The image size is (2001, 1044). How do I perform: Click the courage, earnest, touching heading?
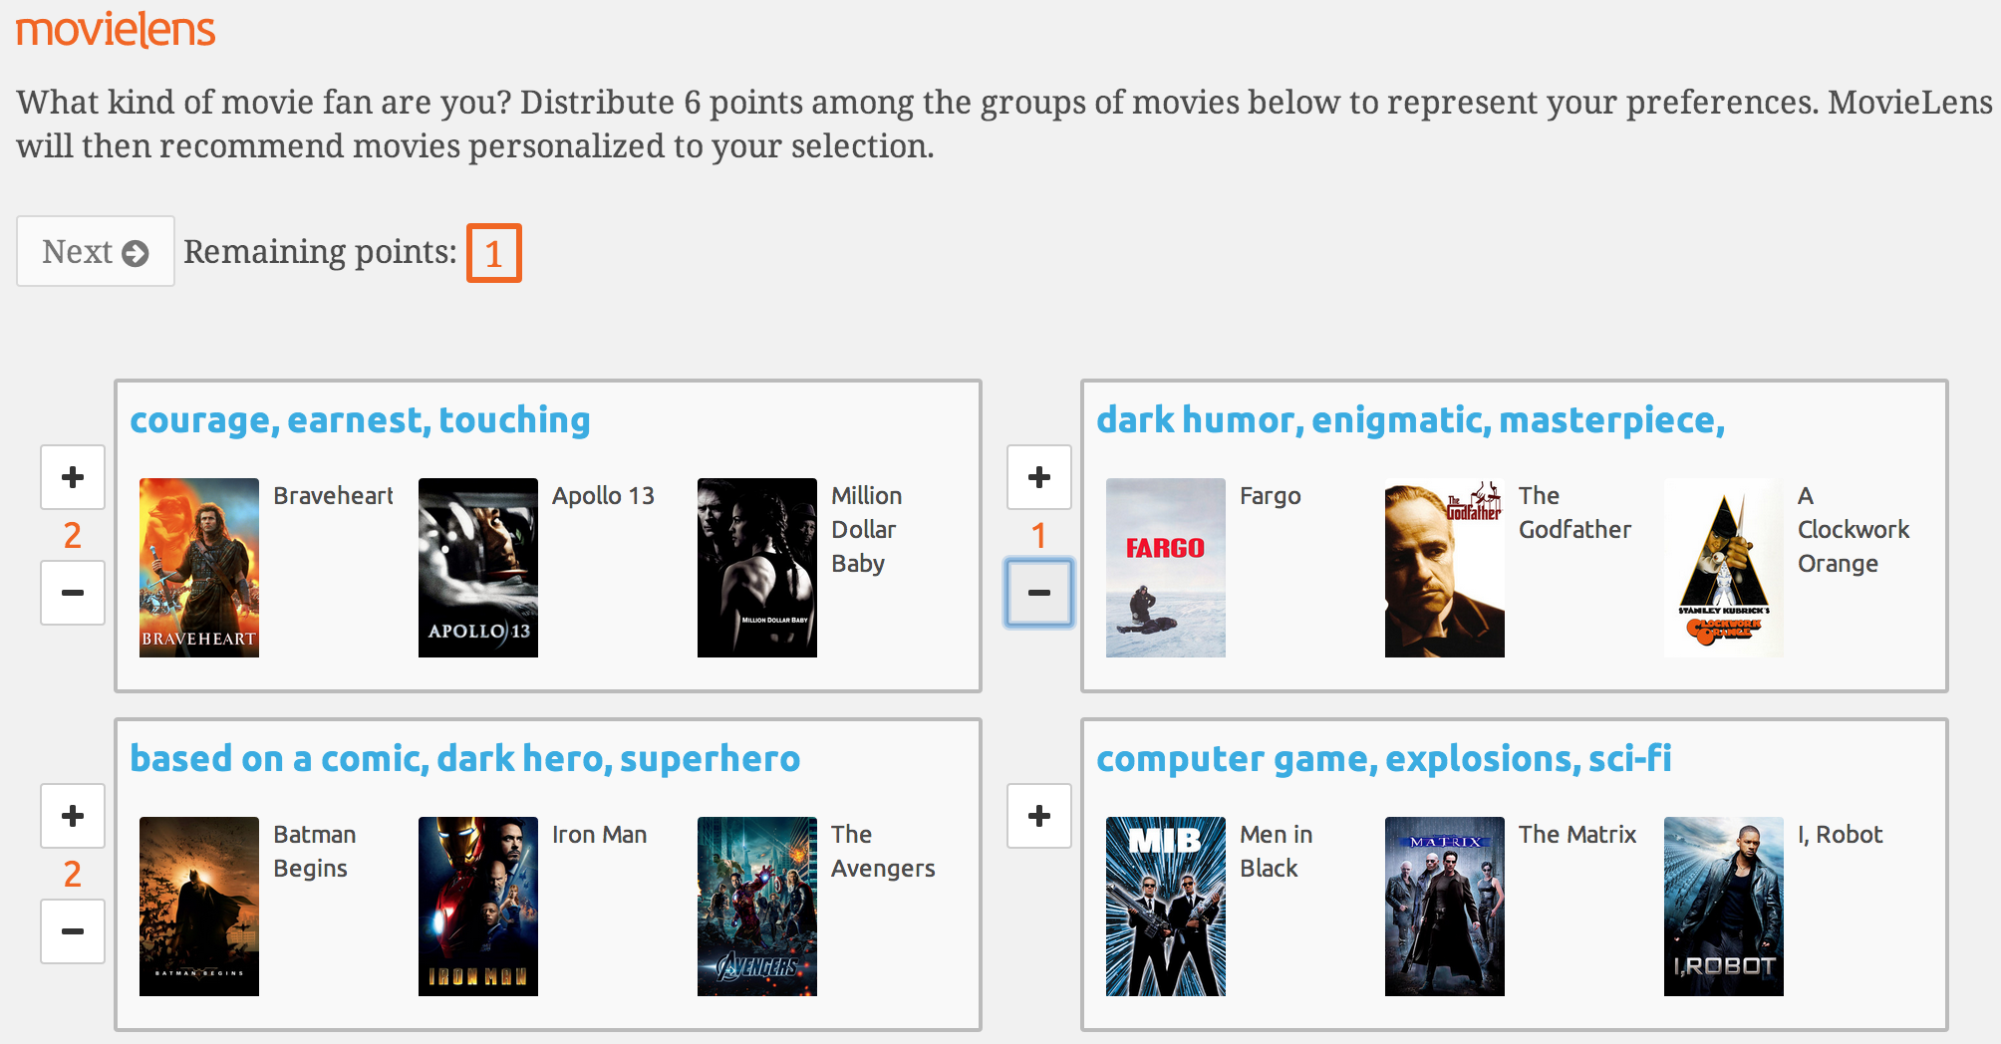point(360,420)
